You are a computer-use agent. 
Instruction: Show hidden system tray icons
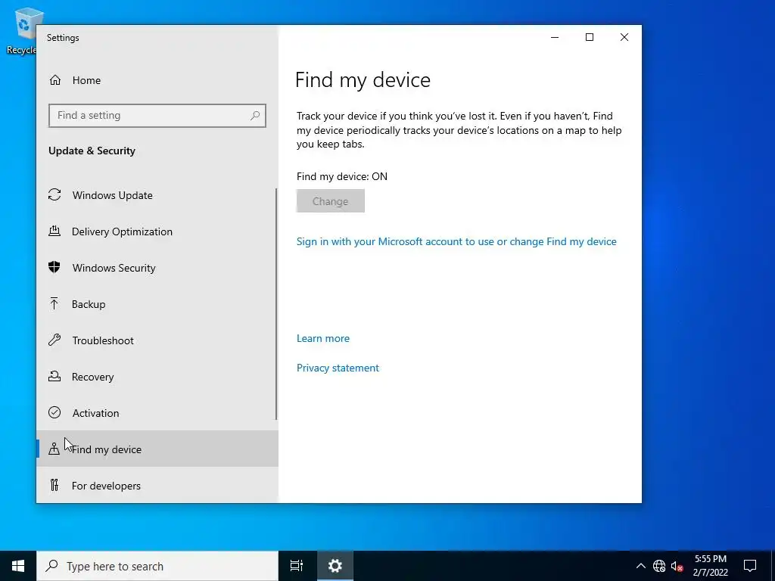pos(640,566)
